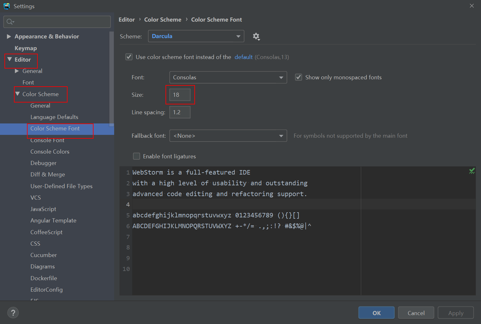The image size is (481, 324).
Task: Select Dockerfile item
Action: 44,278
